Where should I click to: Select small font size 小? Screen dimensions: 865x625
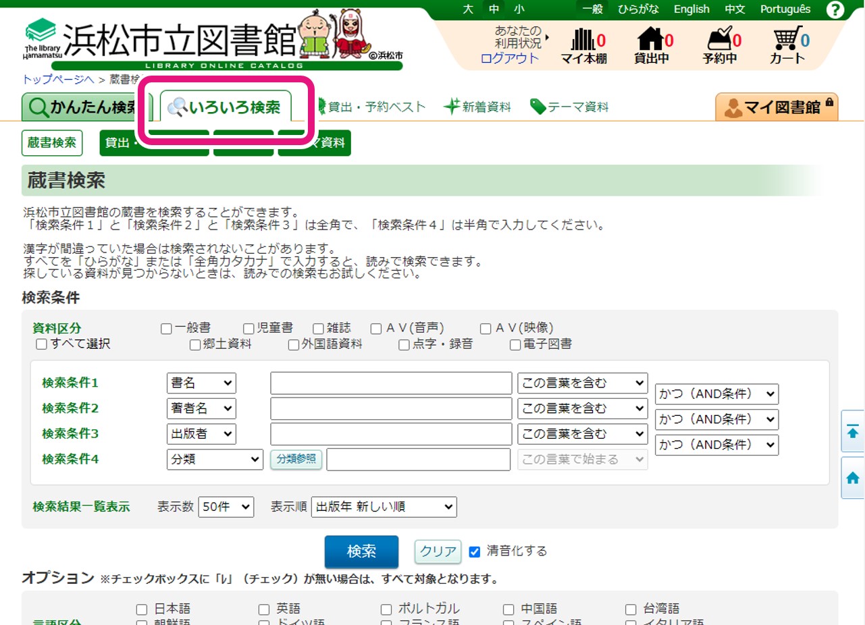519,9
